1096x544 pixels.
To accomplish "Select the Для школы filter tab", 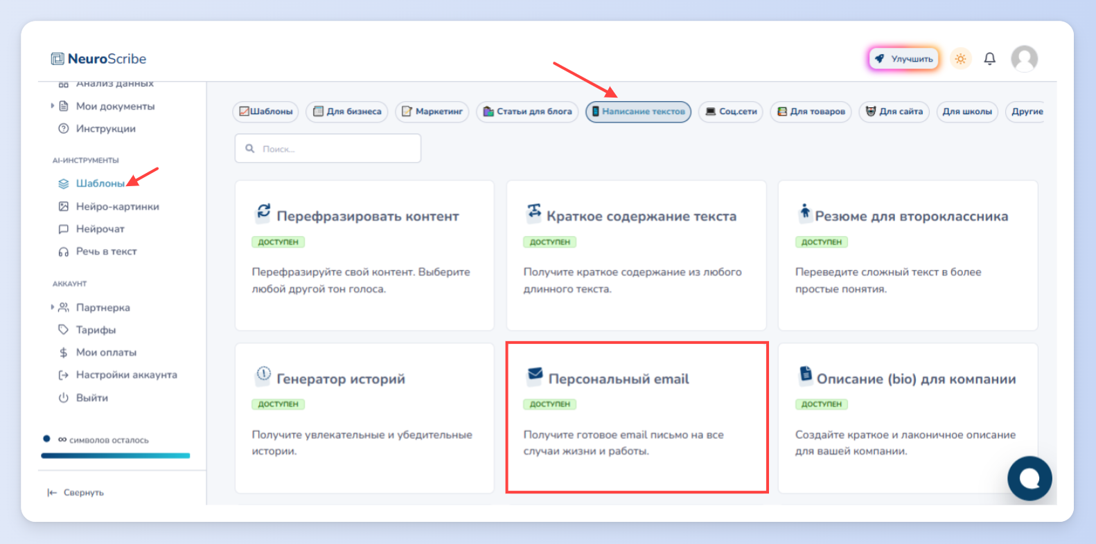I will click(x=967, y=111).
